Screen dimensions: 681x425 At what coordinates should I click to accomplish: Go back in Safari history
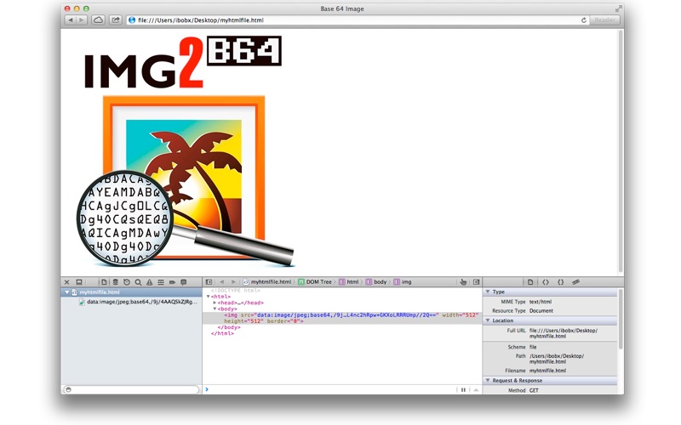71,20
